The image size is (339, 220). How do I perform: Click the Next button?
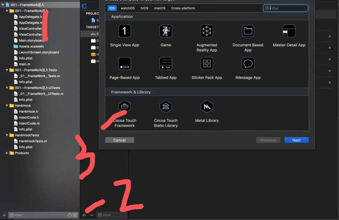click(296, 140)
